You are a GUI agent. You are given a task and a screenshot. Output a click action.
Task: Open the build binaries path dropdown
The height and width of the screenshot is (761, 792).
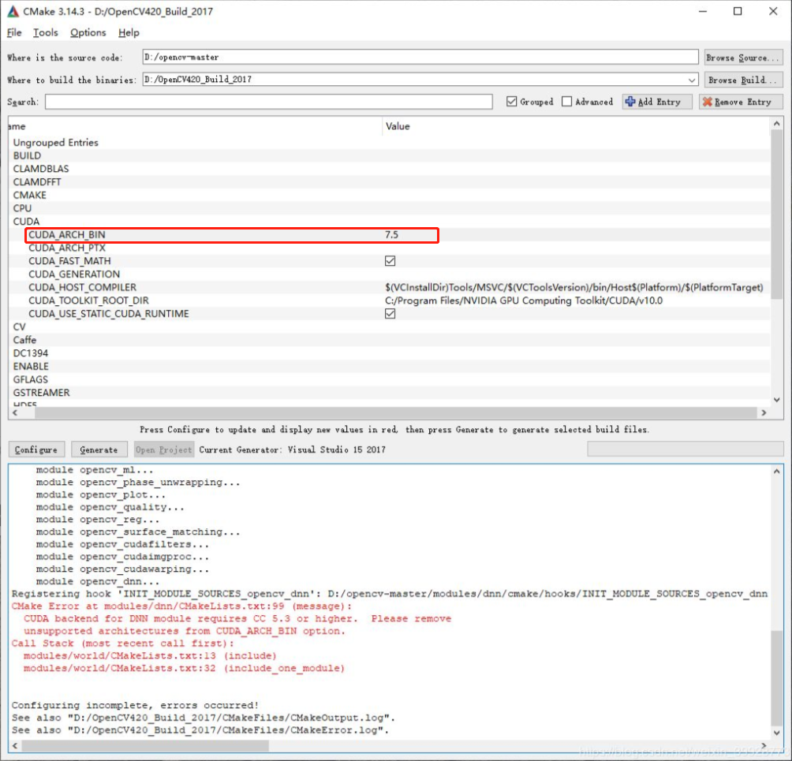point(693,79)
